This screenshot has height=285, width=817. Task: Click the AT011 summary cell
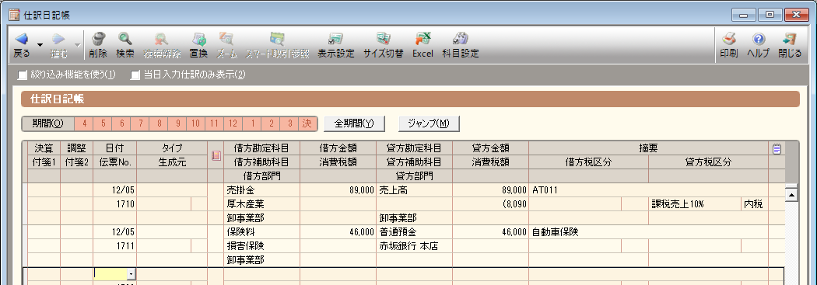pyautogui.click(x=649, y=190)
